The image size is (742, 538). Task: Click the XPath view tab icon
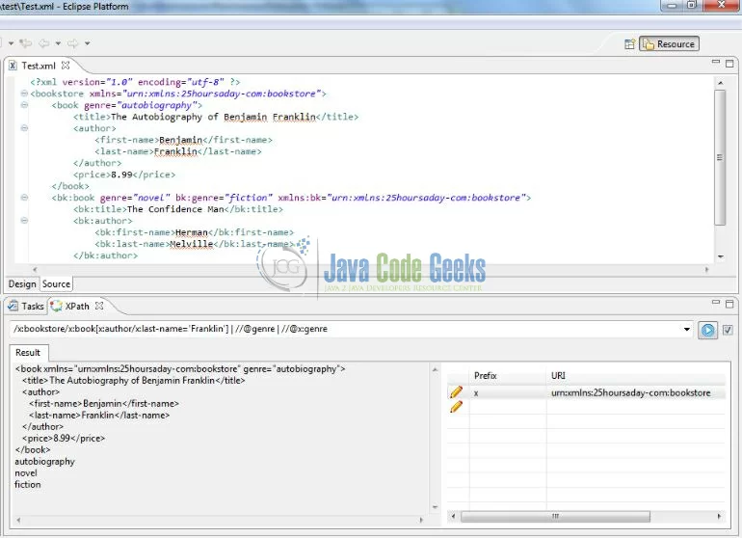point(56,307)
